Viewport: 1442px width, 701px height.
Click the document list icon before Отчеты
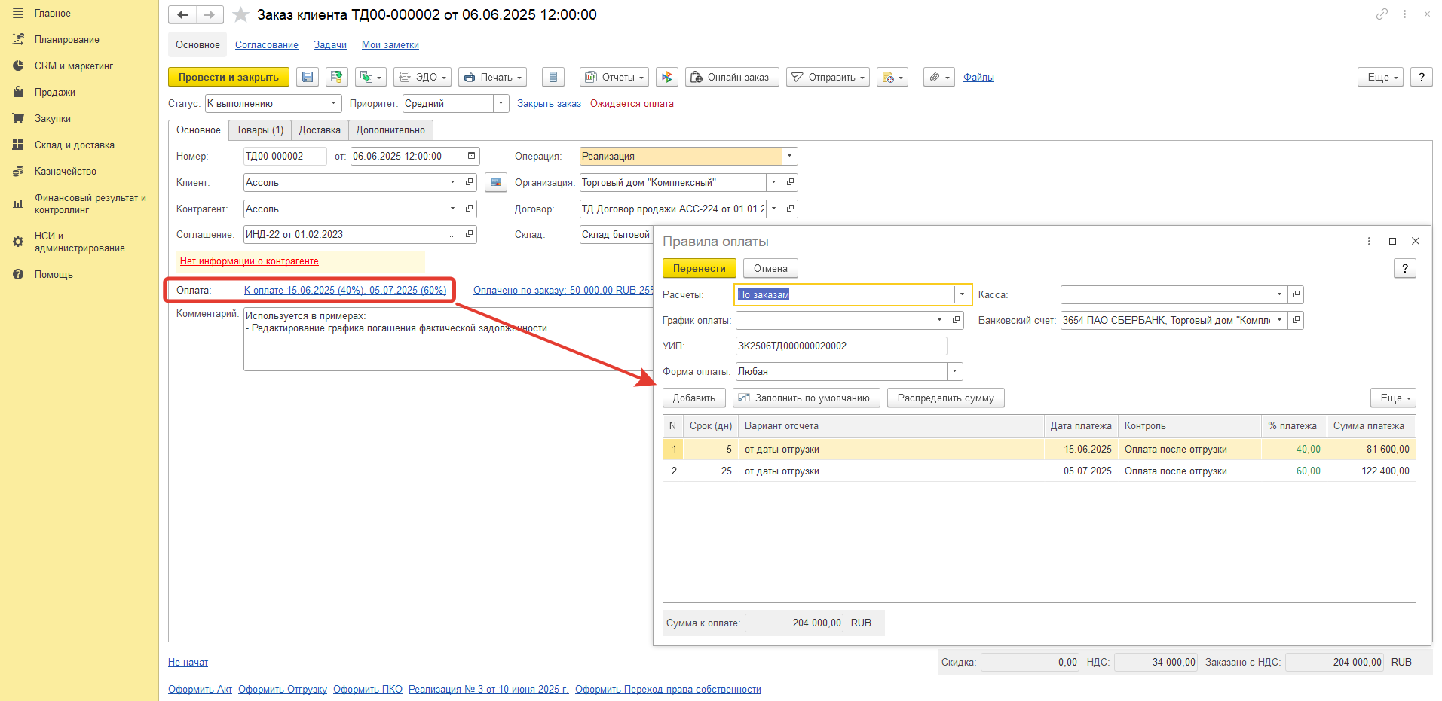click(x=553, y=77)
